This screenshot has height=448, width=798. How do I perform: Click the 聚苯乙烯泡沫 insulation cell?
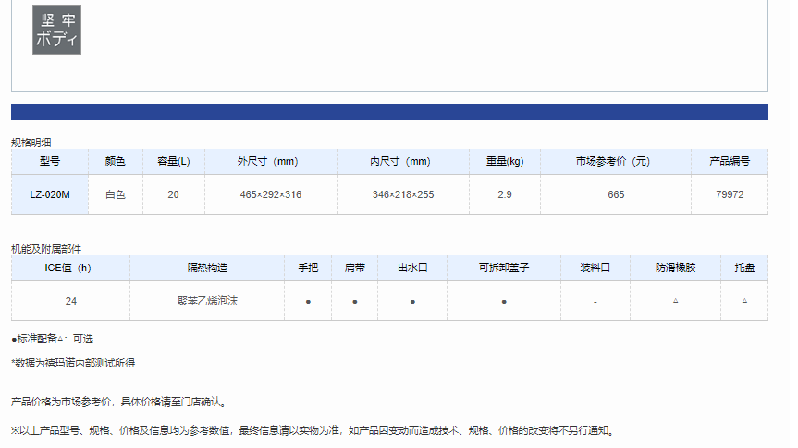point(207,301)
